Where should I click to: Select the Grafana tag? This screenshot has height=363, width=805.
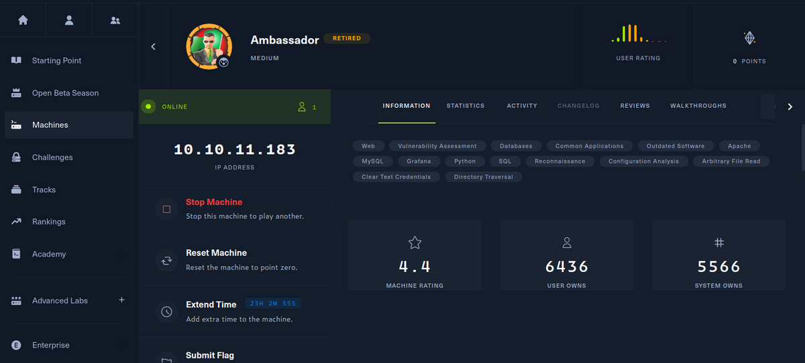click(419, 161)
